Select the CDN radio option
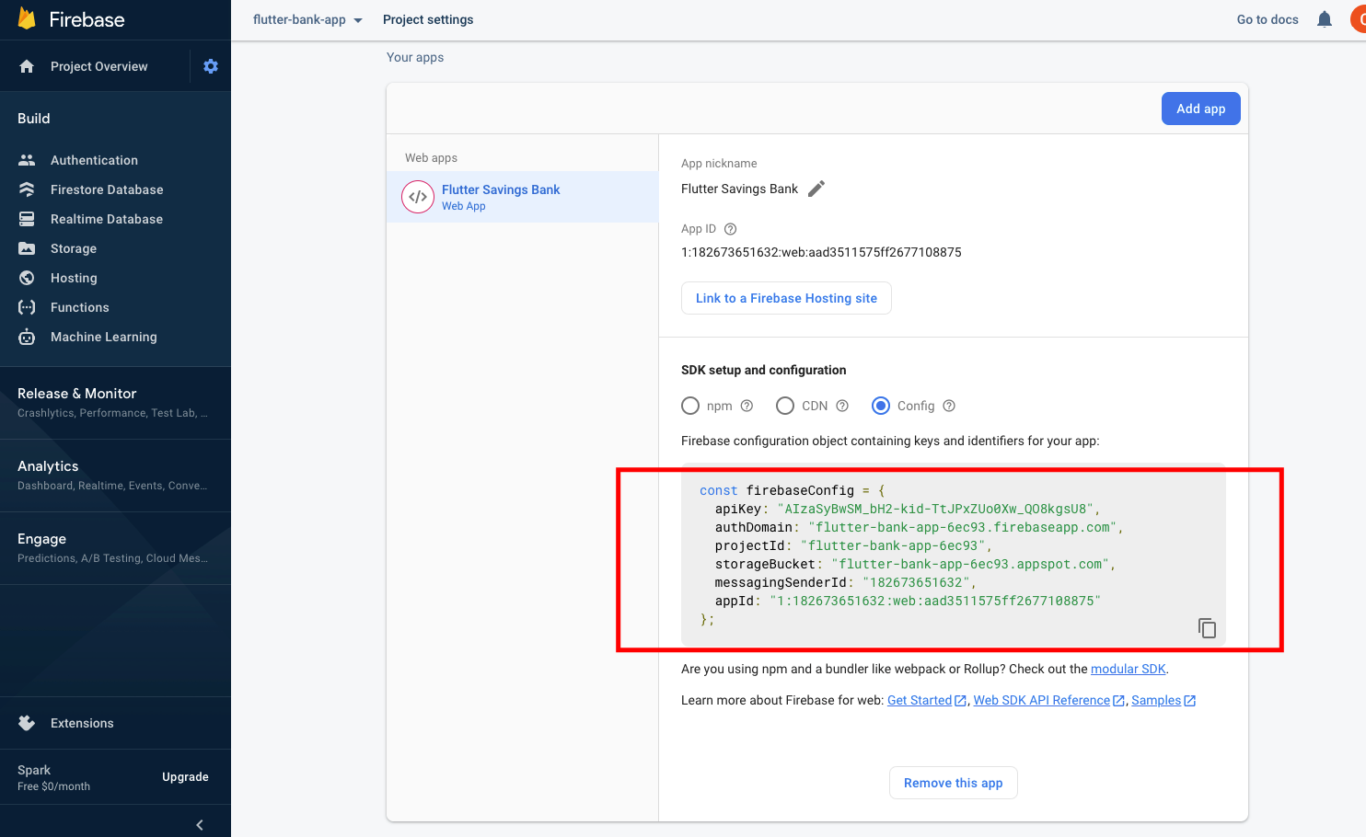The image size is (1366, 837). [785, 406]
